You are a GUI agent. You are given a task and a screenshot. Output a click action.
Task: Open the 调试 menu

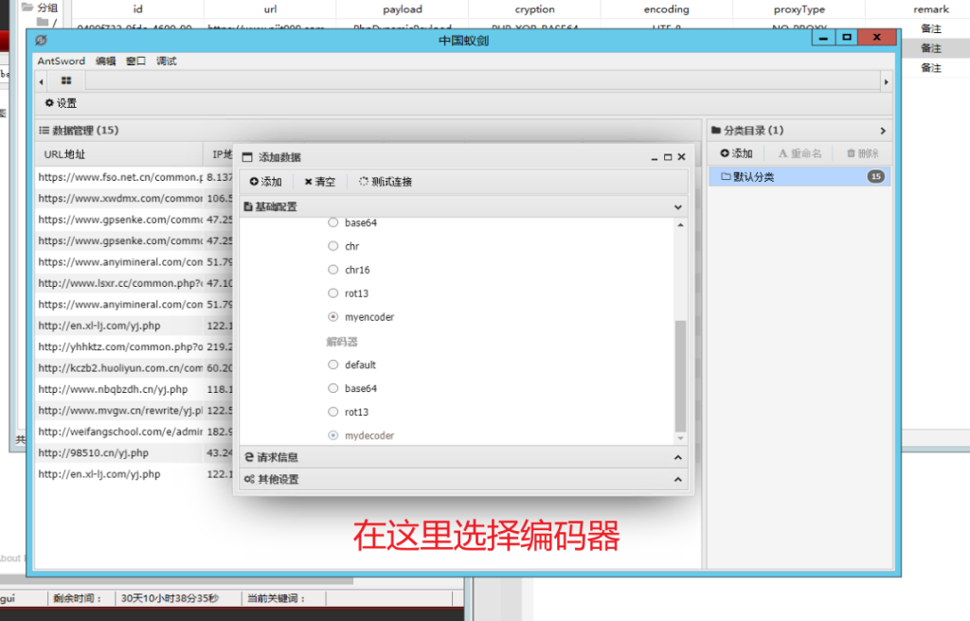(166, 62)
